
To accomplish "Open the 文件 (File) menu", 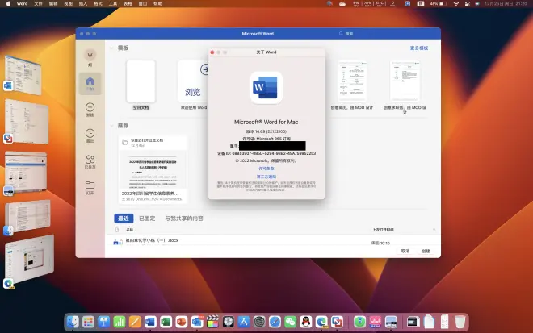I will pos(39,4).
